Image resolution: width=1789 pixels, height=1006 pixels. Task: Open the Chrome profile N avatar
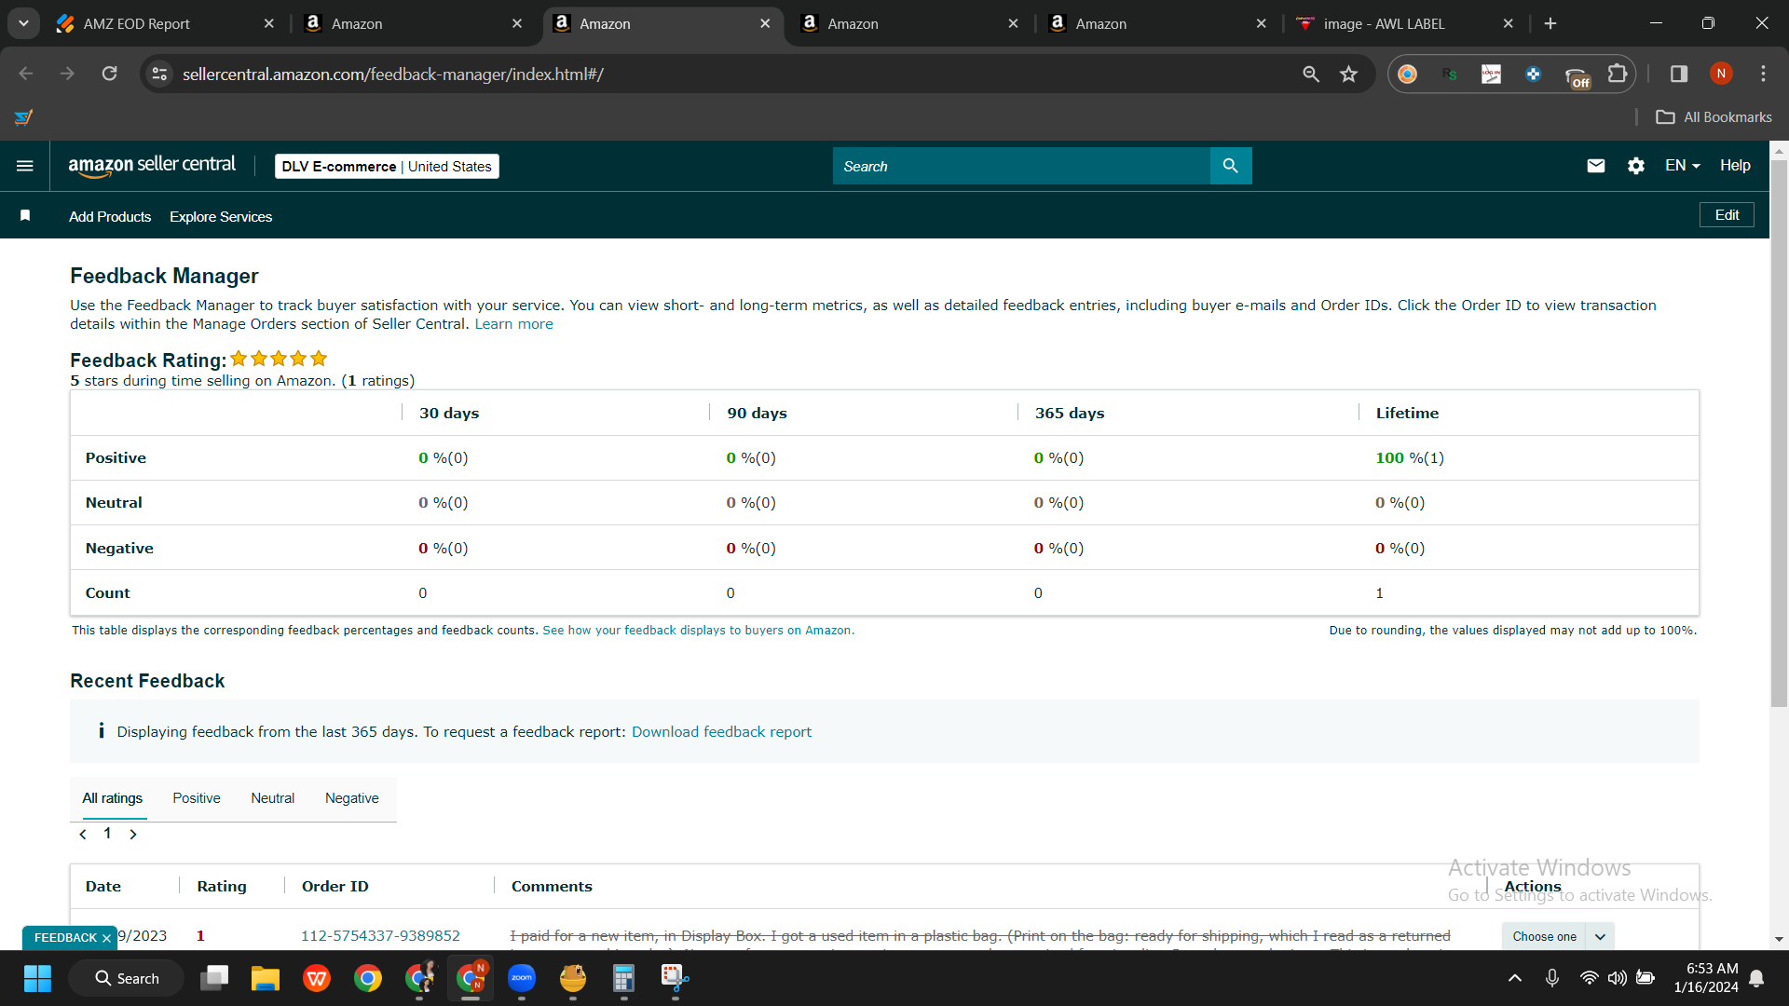tap(1721, 74)
